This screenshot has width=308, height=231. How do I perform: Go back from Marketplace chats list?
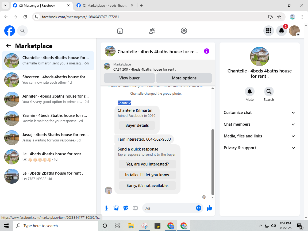[9, 46]
